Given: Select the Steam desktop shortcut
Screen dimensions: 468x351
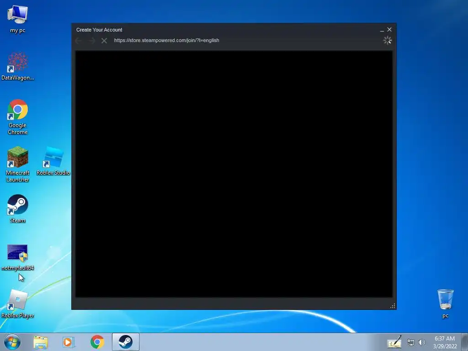Looking at the screenshot, I should click(x=17, y=208).
